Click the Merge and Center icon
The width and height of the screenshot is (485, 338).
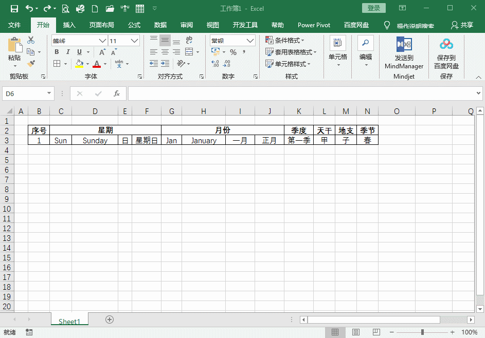point(189,51)
